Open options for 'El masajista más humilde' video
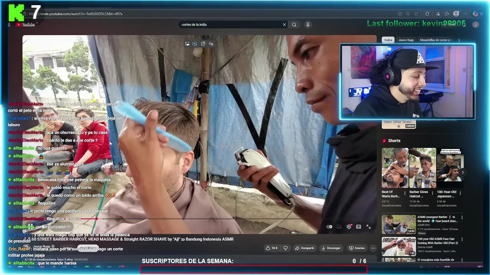 pyautogui.click(x=462, y=260)
